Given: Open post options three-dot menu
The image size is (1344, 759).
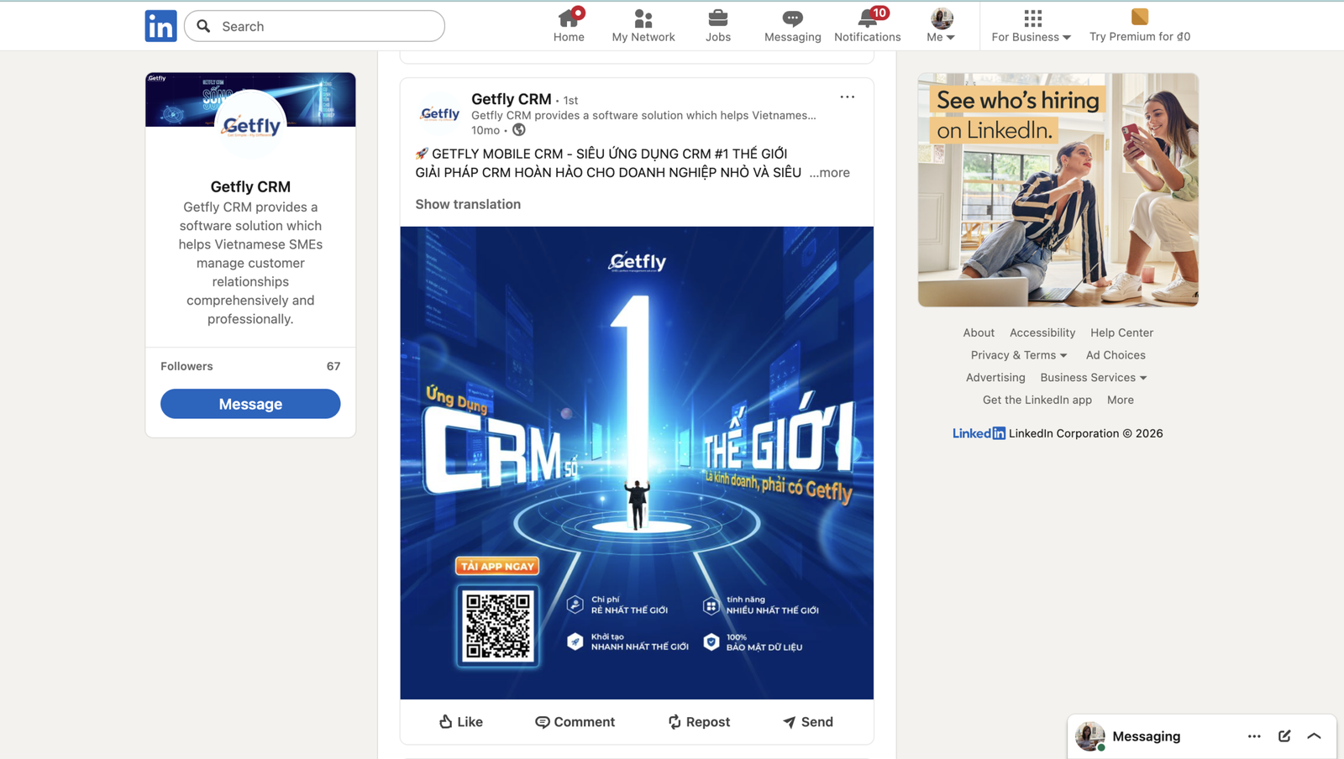Looking at the screenshot, I should click(847, 97).
